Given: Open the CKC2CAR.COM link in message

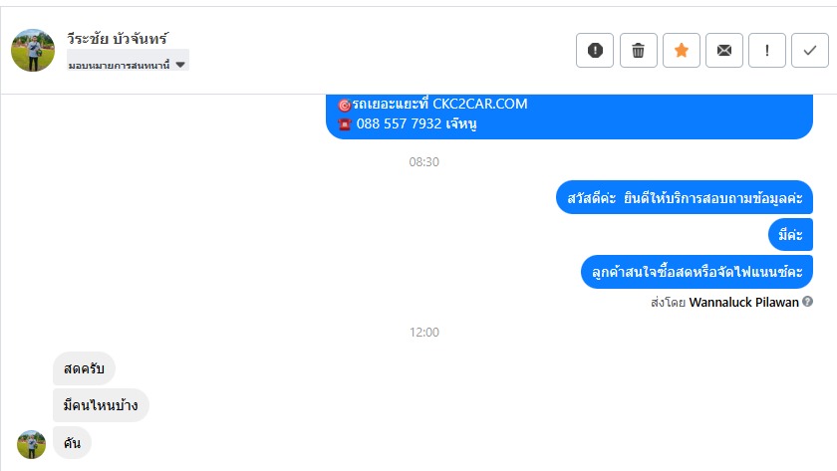Looking at the screenshot, I should pos(479,104).
